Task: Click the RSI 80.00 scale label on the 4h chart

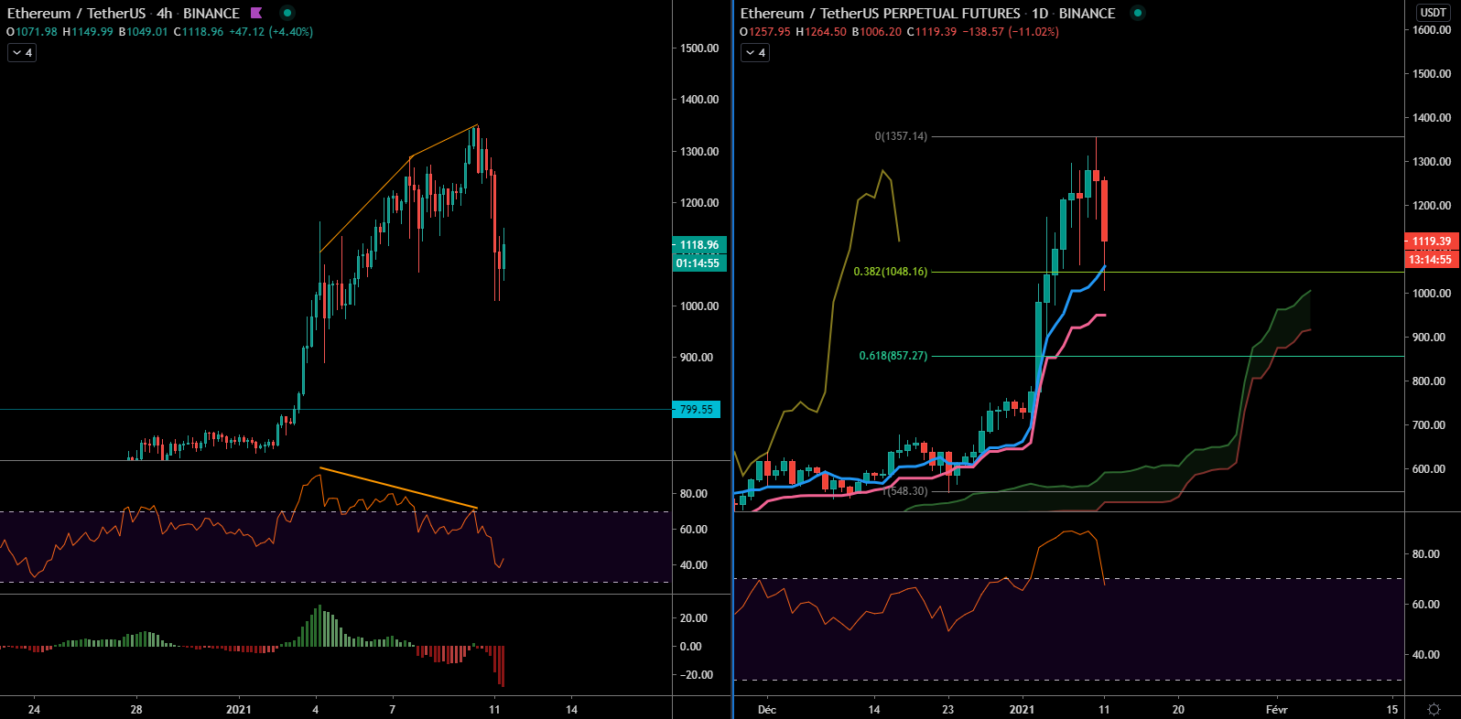Action: click(x=694, y=494)
